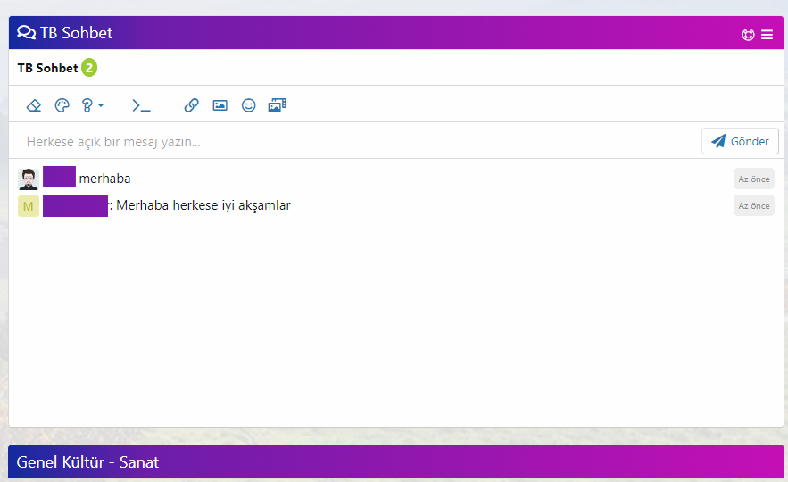Screen dimensions: 788x482
Task: Click the TB Sohbet header title
Action: (77, 33)
